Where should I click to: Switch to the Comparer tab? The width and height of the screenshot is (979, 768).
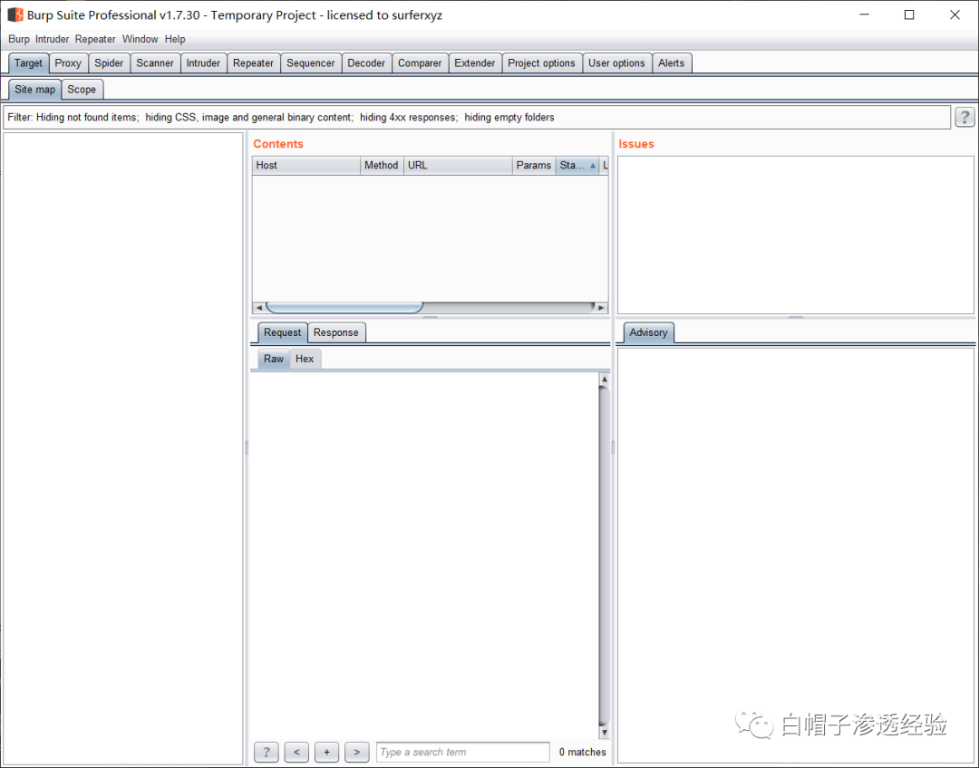tap(420, 63)
